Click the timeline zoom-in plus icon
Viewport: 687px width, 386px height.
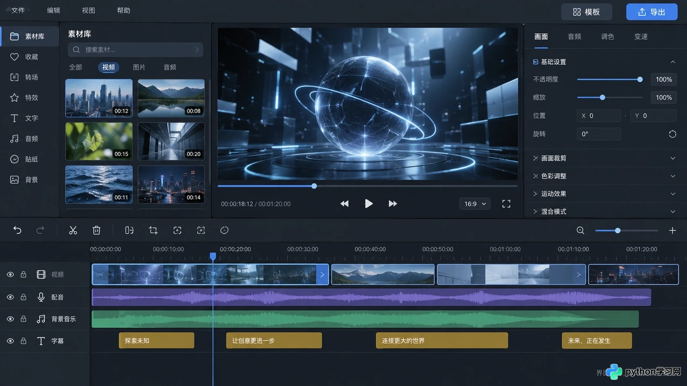(673, 231)
